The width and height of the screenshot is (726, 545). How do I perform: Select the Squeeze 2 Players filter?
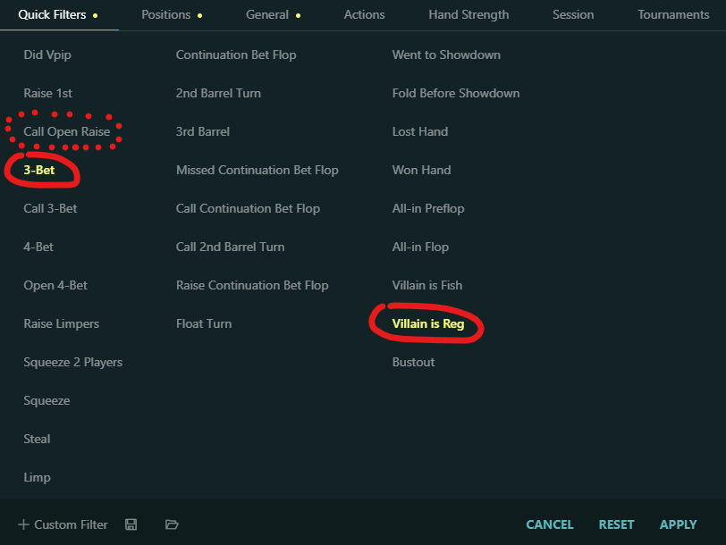[x=73, y=362]
